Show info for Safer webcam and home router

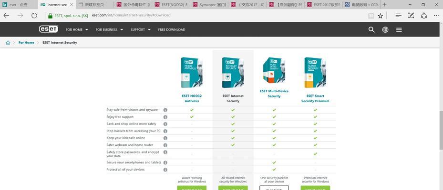pyautogui.click(x=165, y=145)
